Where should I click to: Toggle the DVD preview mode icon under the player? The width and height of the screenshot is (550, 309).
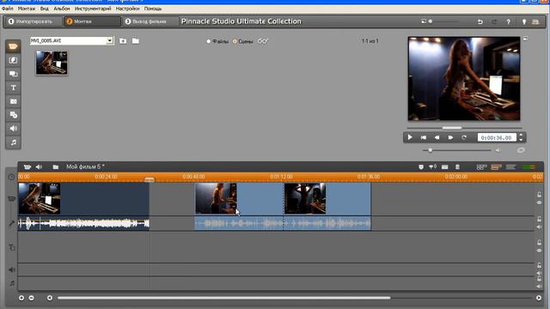(521, 150)
